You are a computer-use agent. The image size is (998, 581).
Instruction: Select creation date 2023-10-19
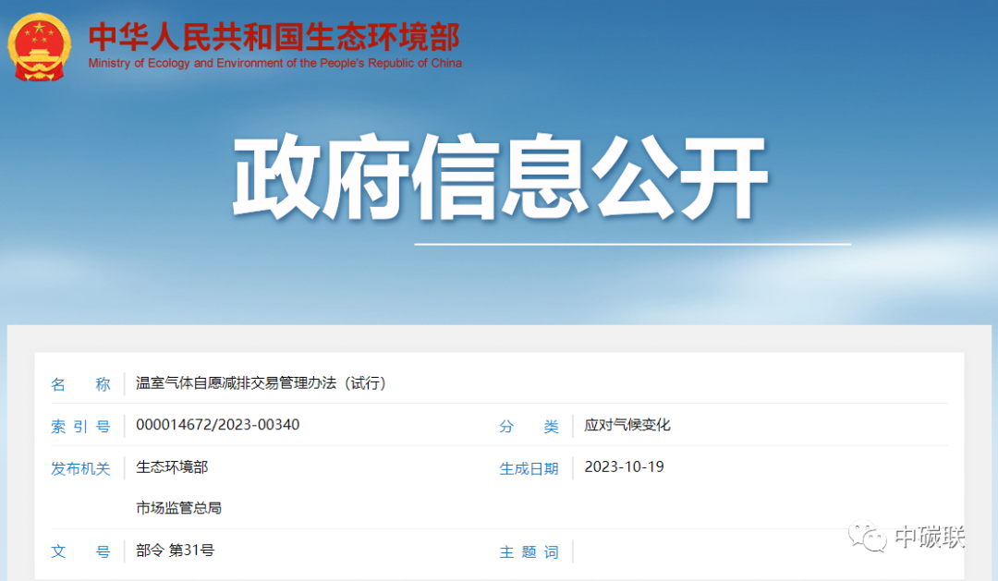(x=625, y=467)
